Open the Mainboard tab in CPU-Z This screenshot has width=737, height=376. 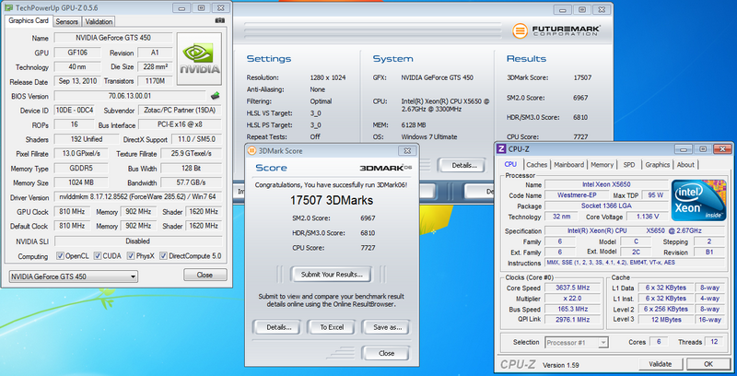click(568, 165)
